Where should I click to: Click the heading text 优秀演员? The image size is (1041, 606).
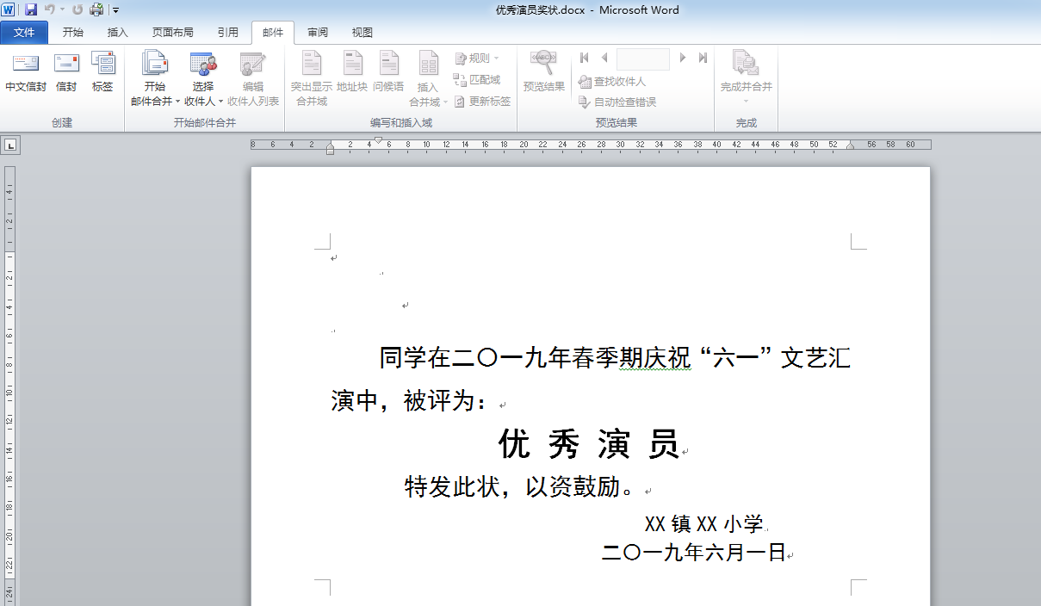589,445
